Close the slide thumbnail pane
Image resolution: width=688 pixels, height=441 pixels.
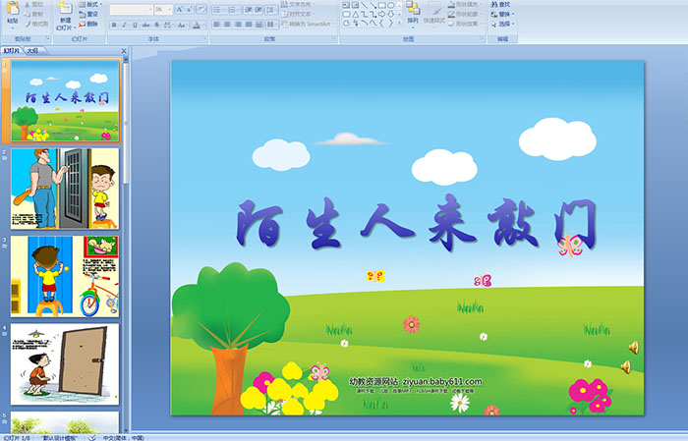click(x=124, y=51)
